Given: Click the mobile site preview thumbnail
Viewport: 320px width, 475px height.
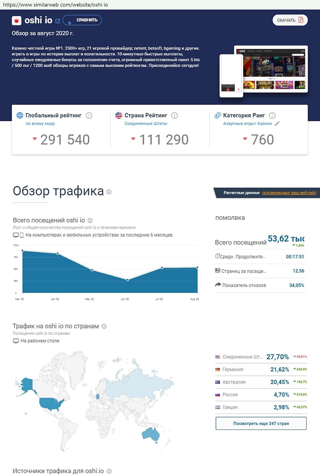Looking at the screenshot, I should click(x=231, y=76).
